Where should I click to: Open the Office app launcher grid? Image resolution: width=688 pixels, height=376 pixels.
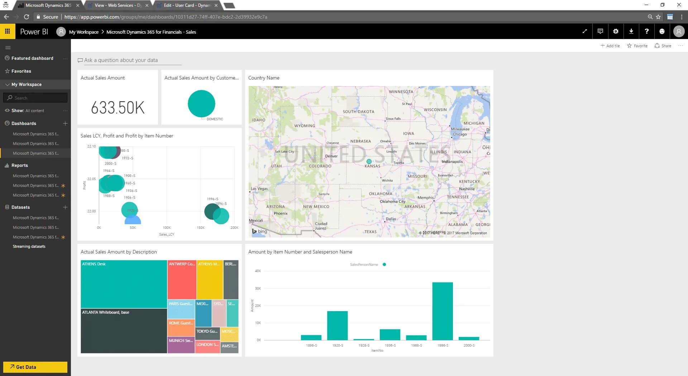(8, 32)
